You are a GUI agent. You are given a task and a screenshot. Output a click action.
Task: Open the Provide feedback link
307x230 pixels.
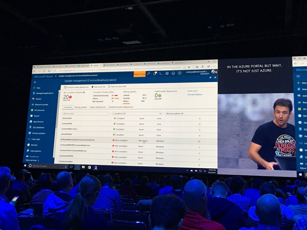click(x=195, y=95)
